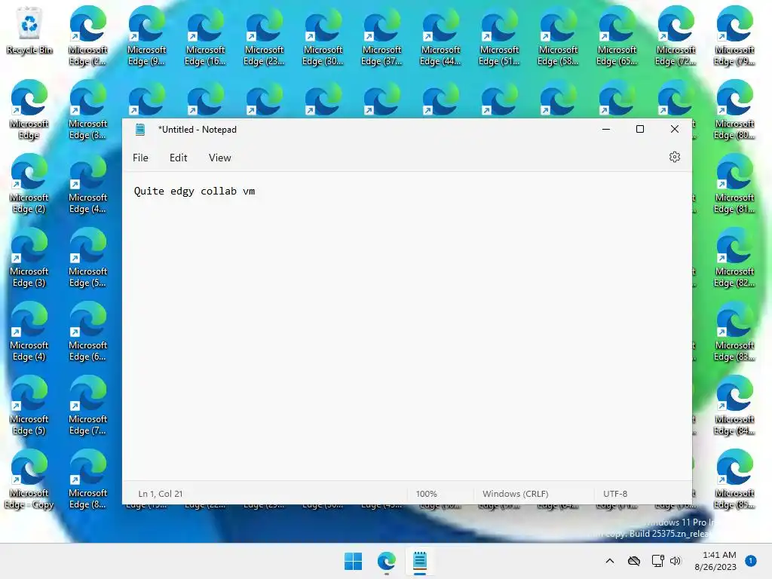This screenshot has height=579, width=772.
Task: Select the shortcut labeled Edge (16...
Action: click(205, 36)
